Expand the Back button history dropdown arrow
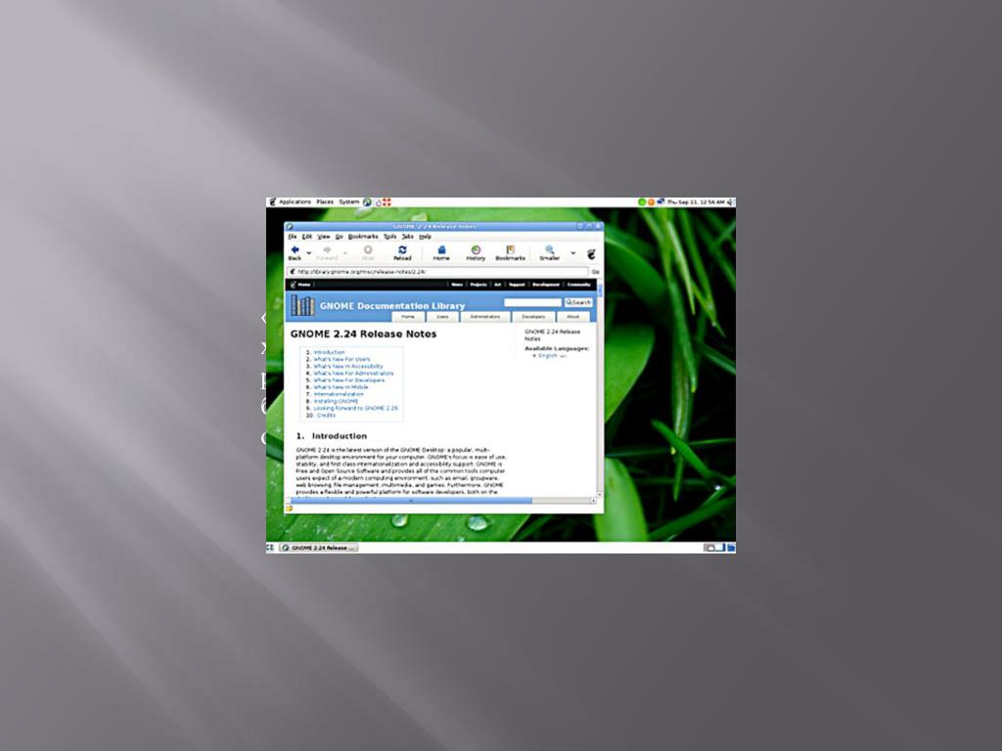1002x751 pixels. (308, 252)
